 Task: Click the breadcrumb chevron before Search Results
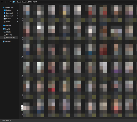tap(16, 2)
